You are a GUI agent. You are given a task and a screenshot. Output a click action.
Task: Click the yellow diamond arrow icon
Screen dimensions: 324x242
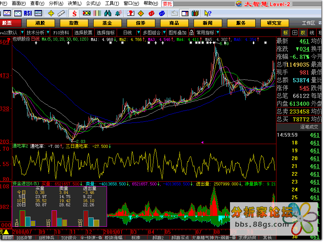[141, 13]
